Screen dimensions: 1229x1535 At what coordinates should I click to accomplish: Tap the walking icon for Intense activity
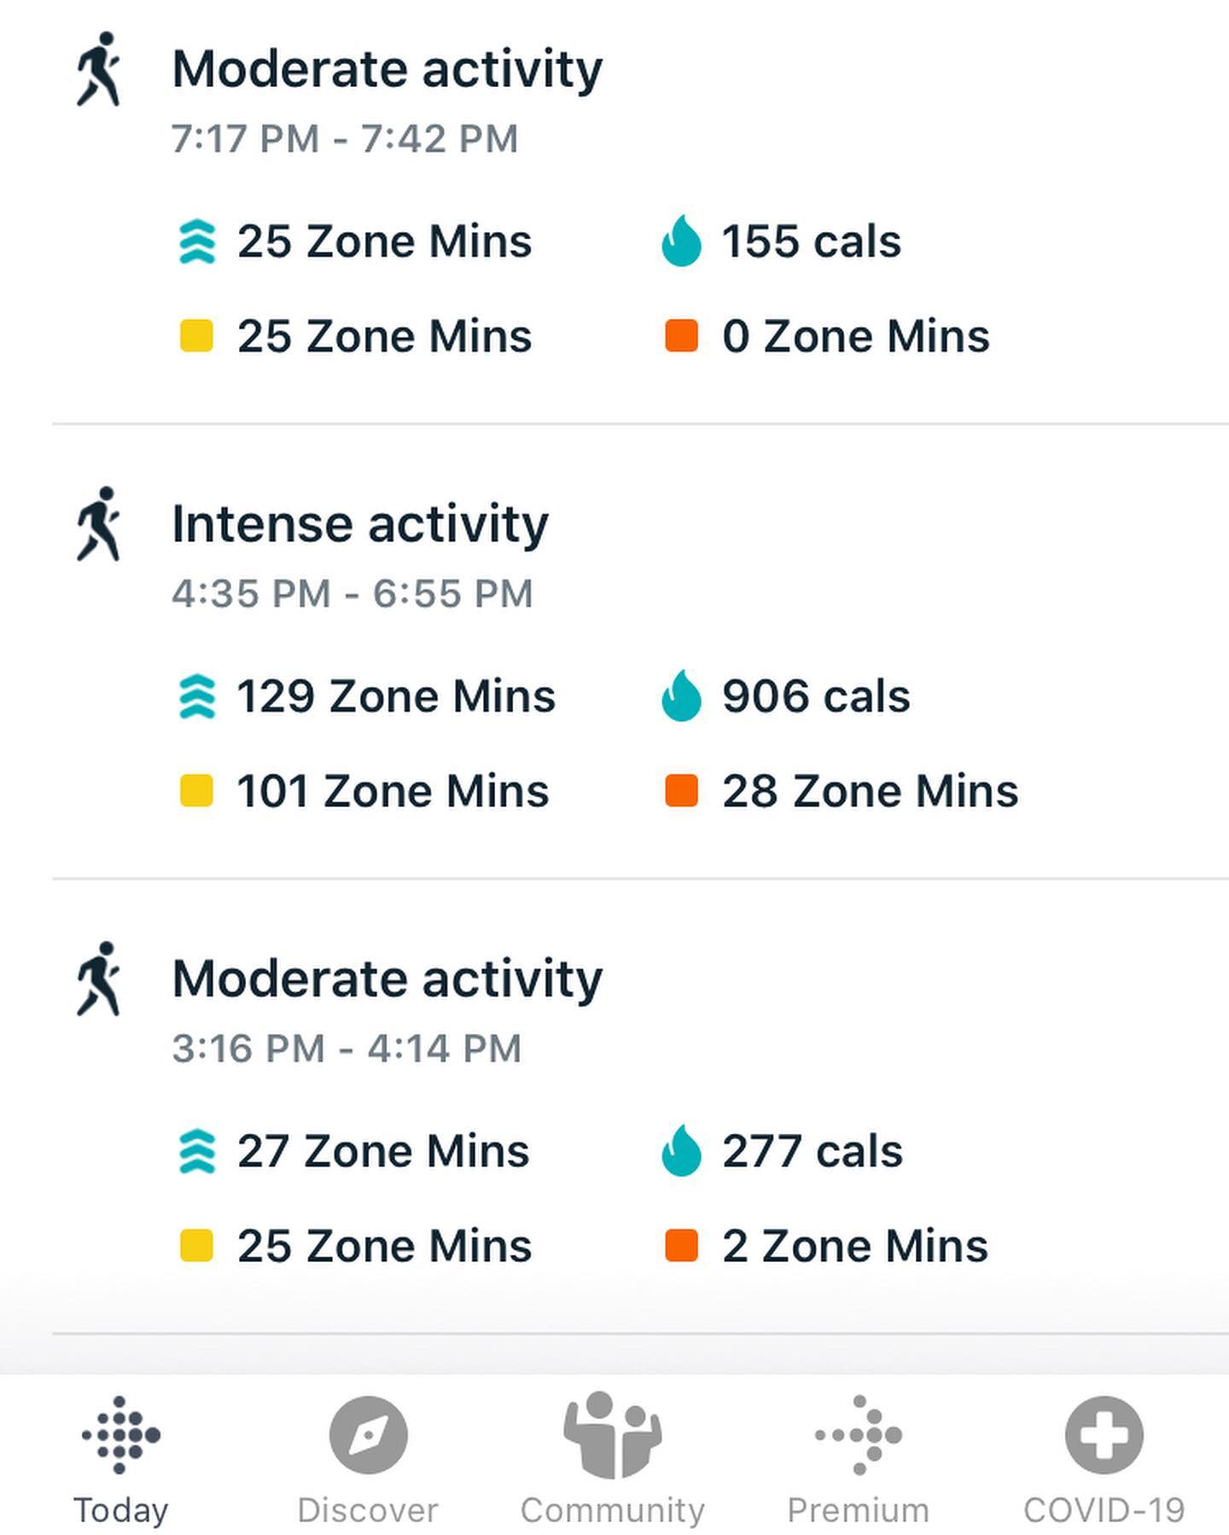pyautogui.click(x=99, y=524)
